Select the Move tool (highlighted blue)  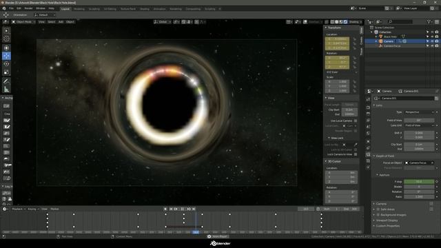pyautogui.click(x=6, y=56)
